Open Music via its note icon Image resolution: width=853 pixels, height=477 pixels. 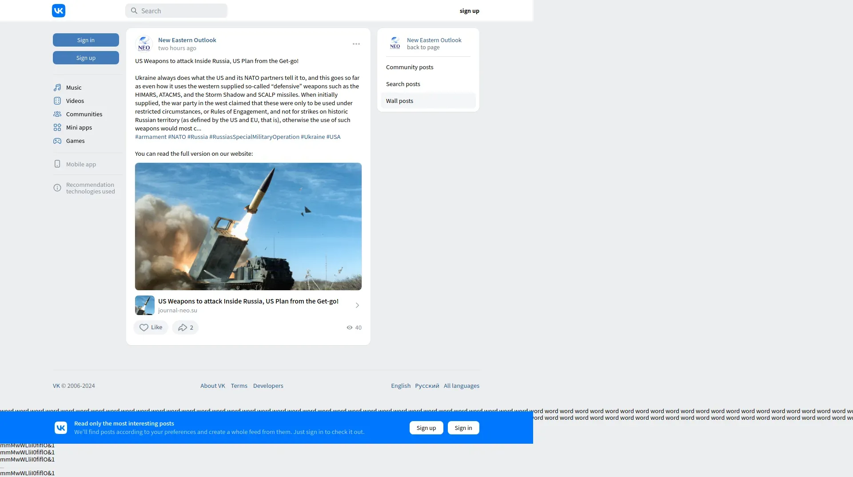pos(57,87)
